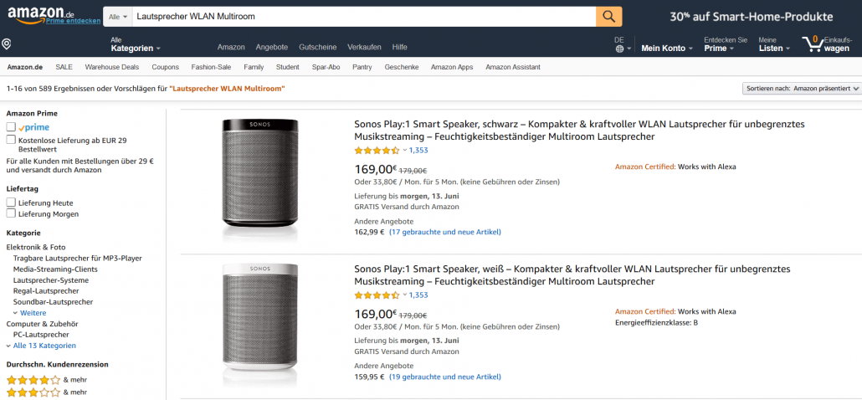Click the 3 stars & mehr rating filter
The height and width of the screenshot is (400, 862).
33,391
